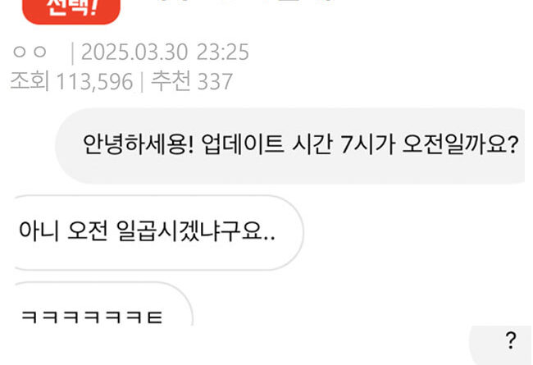Open the ㅇㅇ author nickname
Screen dimensions: 533x365
(30, 52)
